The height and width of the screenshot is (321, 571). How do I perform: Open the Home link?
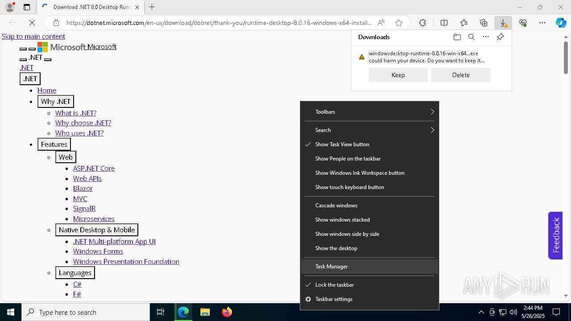click(x=47, y=91)
